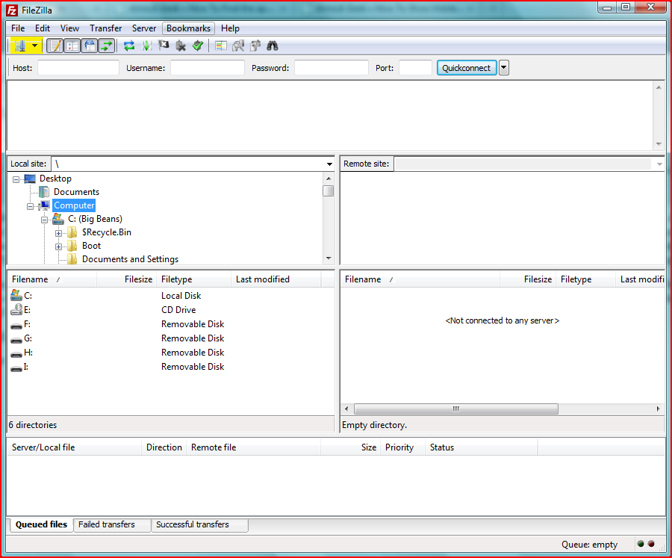Expand the Boot folder node
The width and height of the screenshot is (672, 558).
(x=58, y=247)
